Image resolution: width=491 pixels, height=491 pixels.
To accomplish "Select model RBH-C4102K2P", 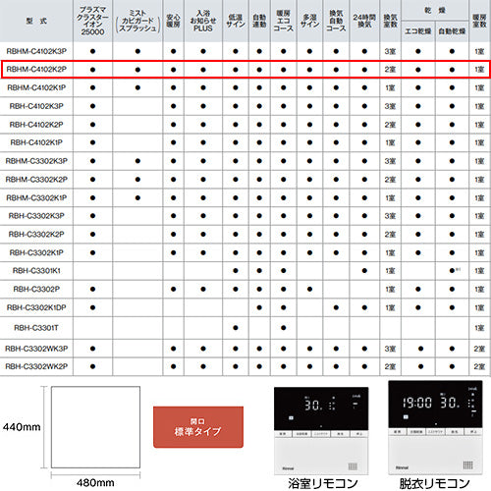I will click(36, 125).
